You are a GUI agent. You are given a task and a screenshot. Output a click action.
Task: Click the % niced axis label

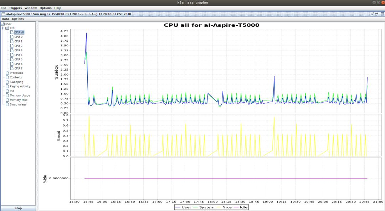click(x=58, y=136)
